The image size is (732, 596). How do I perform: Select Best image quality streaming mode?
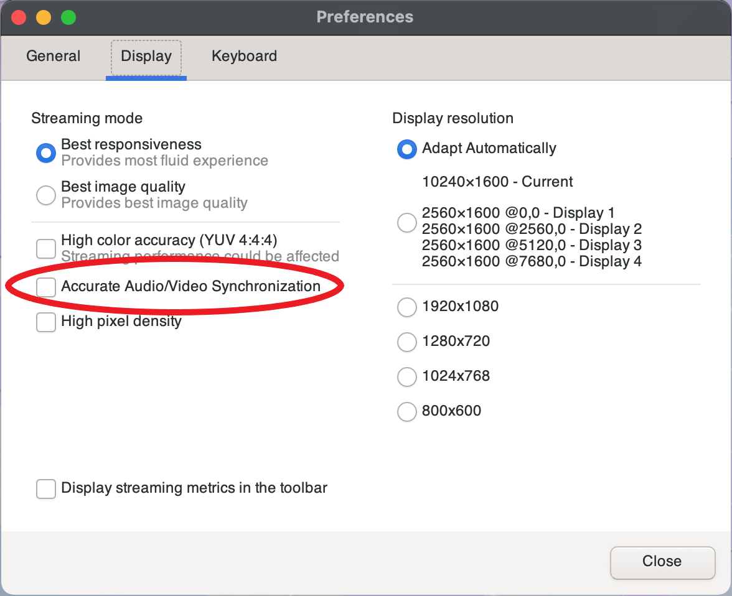tap(45, 195)
